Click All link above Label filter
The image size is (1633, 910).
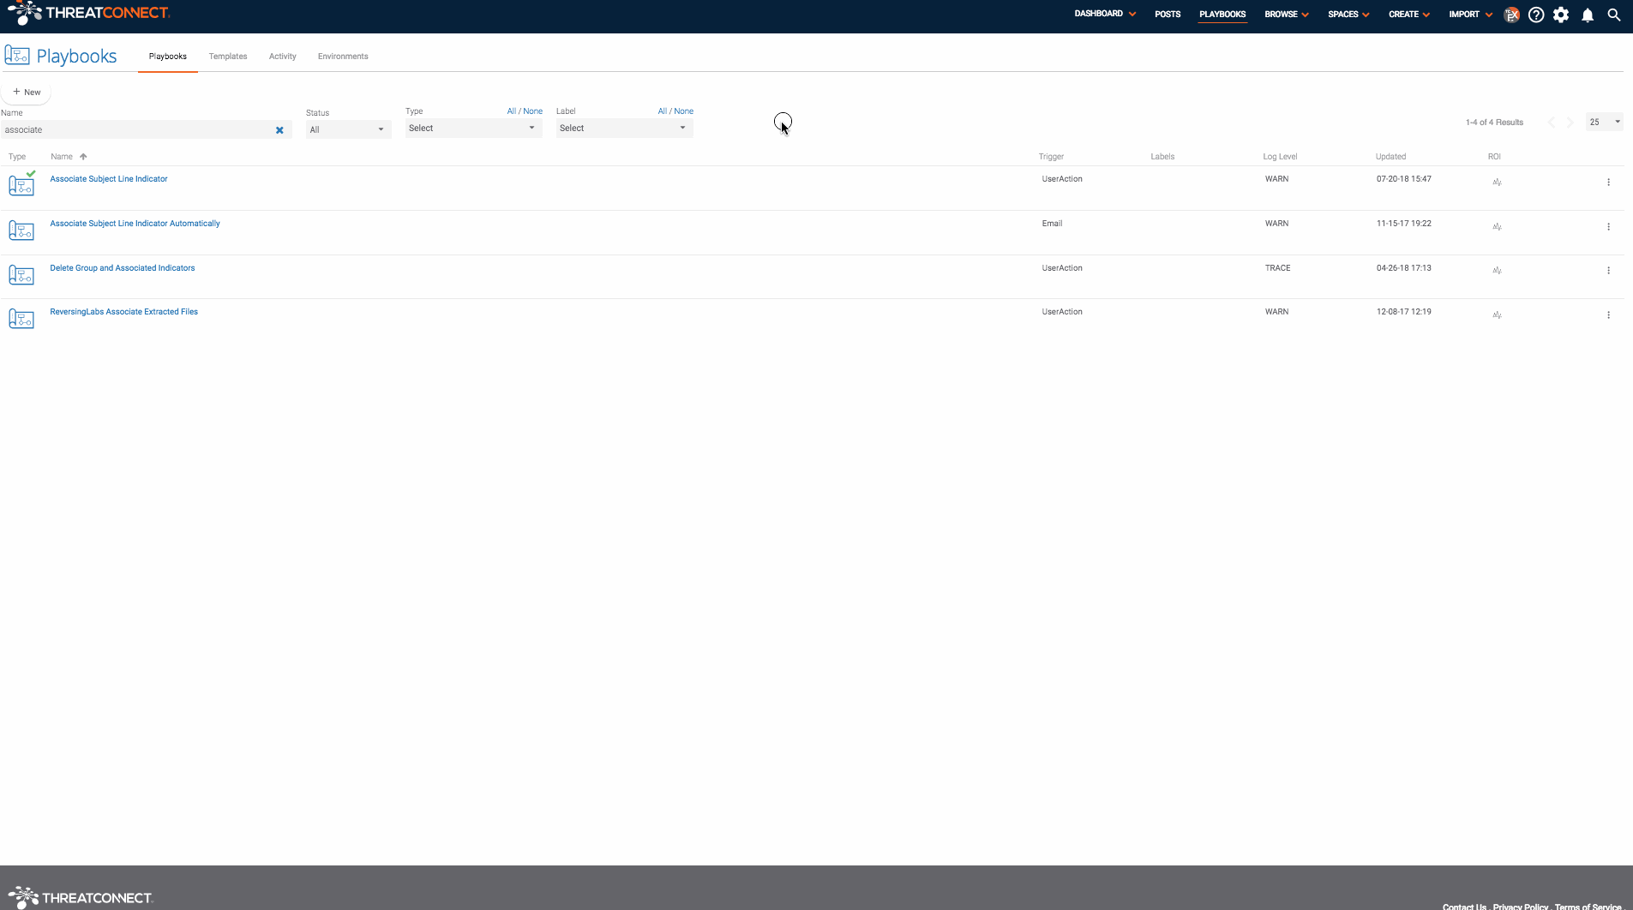(663, 111)
